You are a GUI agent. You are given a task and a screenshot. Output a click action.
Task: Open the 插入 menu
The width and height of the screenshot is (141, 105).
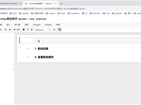coord(8,25)
